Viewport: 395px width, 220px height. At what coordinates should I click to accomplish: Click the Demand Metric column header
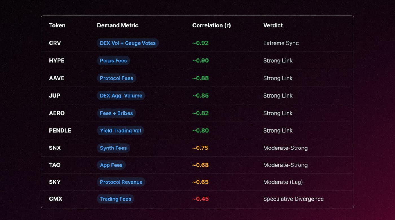(118, 25)
